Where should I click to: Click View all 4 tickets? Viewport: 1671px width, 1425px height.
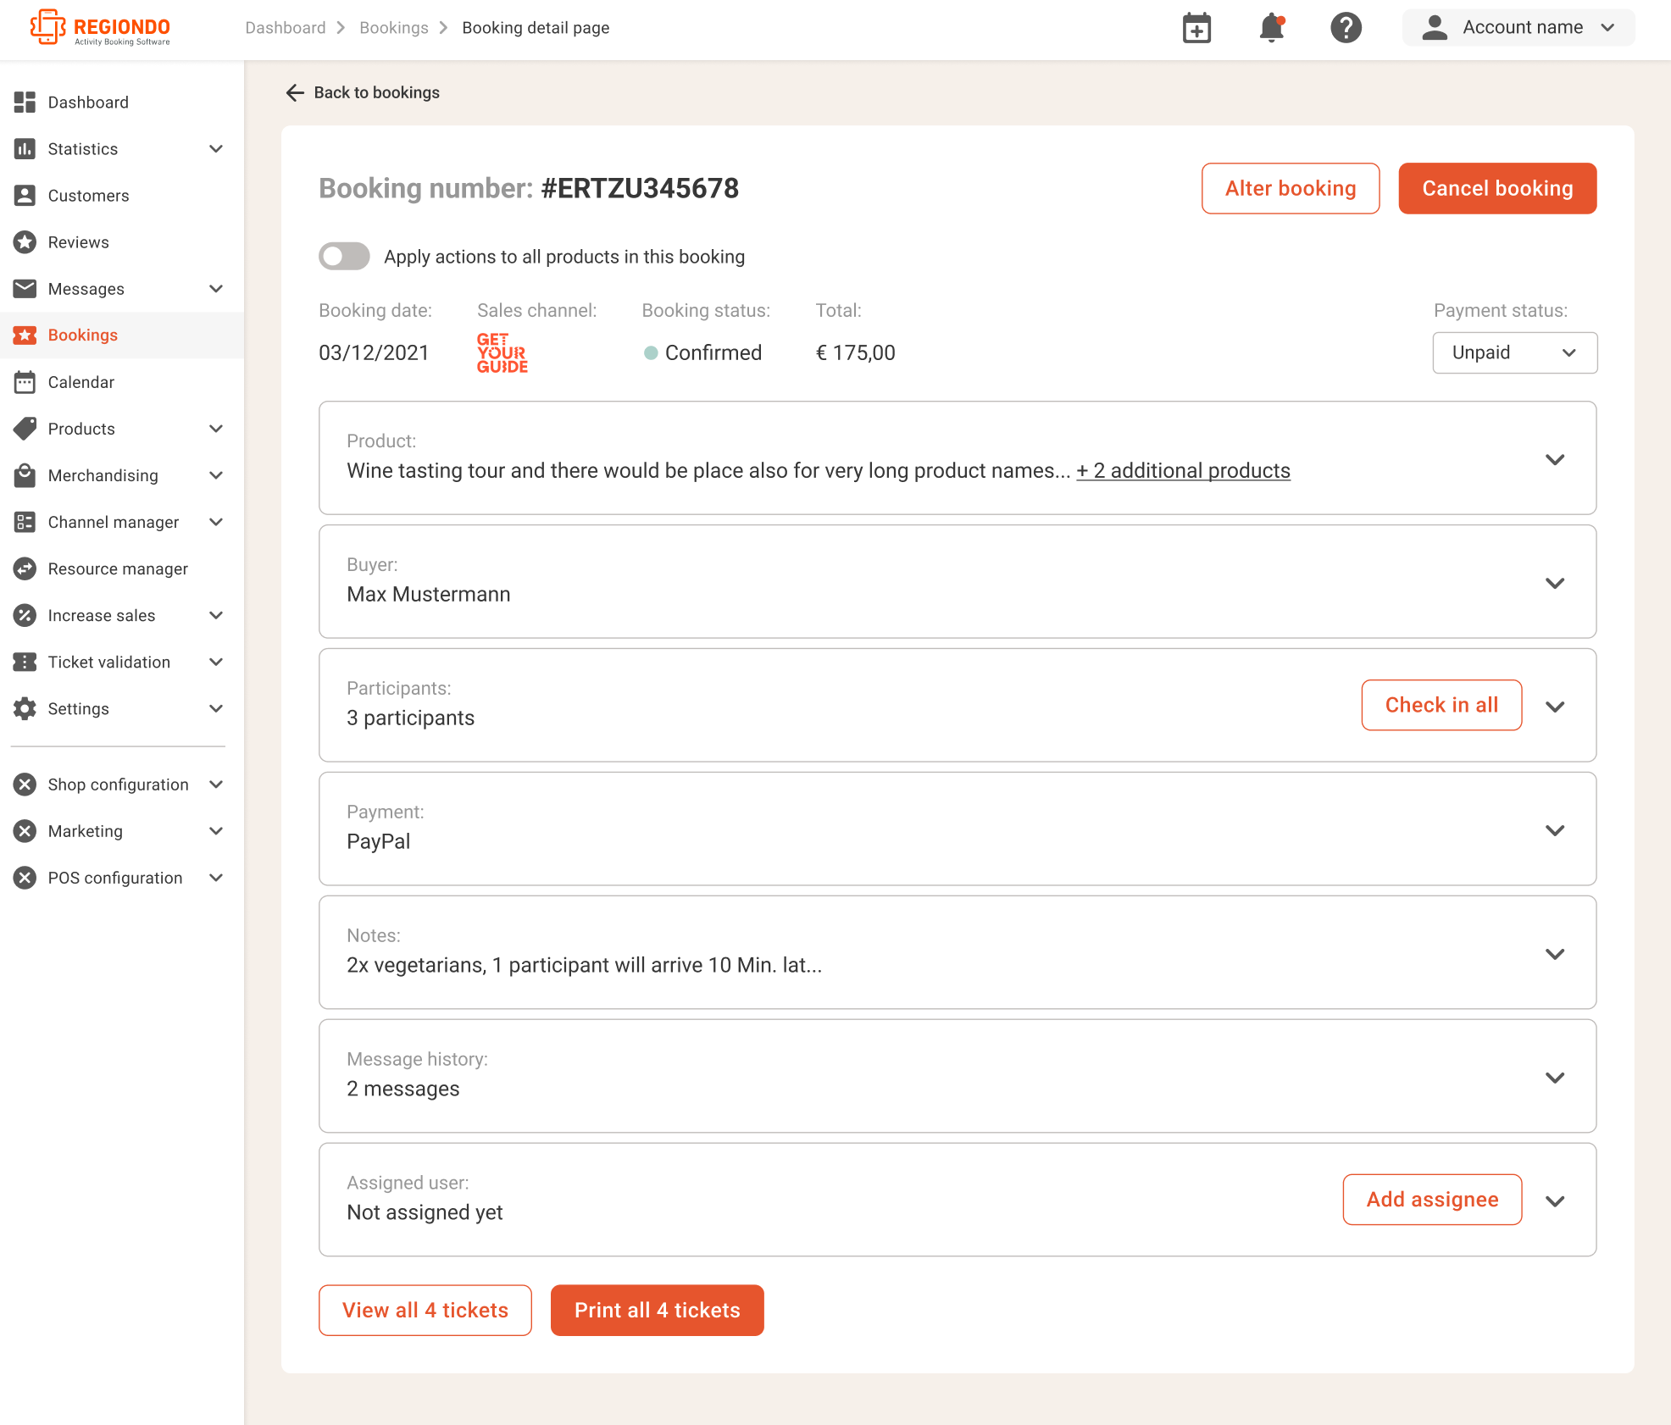[x=425, y=1310]
